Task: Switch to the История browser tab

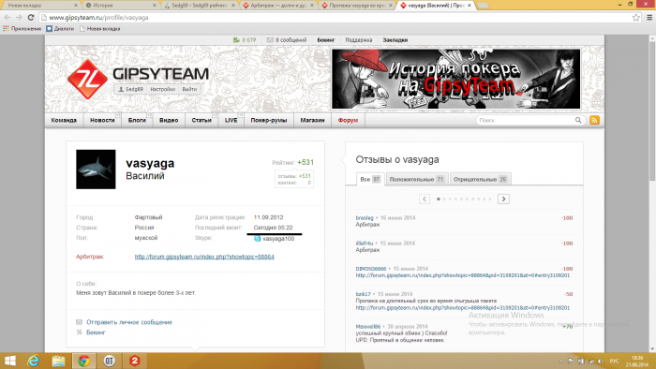Action: click(x=121, y=6)
